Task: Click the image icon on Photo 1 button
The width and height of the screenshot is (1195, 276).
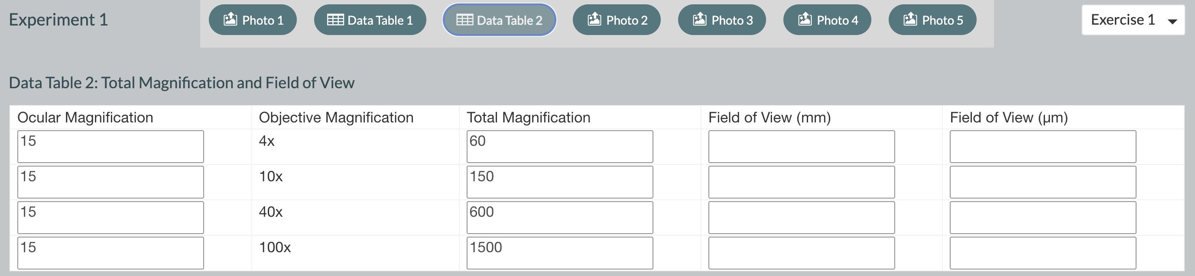Action: click(x=231, y=19)
